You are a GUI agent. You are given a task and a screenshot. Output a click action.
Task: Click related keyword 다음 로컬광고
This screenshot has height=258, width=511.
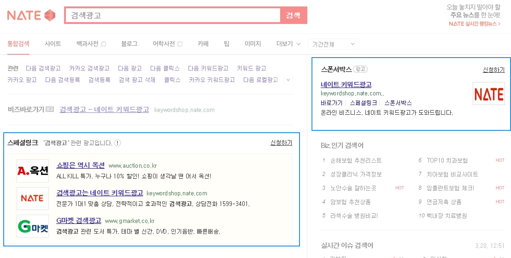coord(261,80)
